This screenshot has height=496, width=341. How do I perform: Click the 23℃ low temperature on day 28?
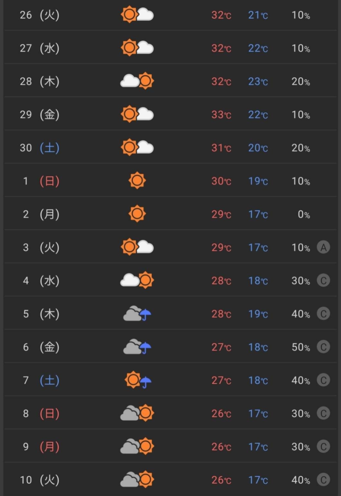click(258, 82)
